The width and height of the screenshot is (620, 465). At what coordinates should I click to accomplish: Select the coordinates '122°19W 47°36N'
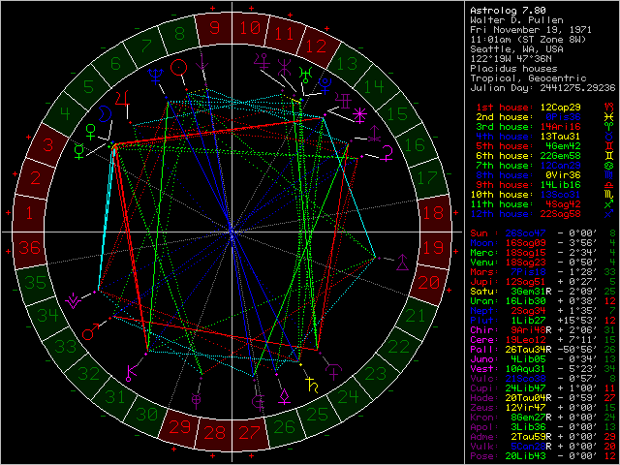(511, 59)
